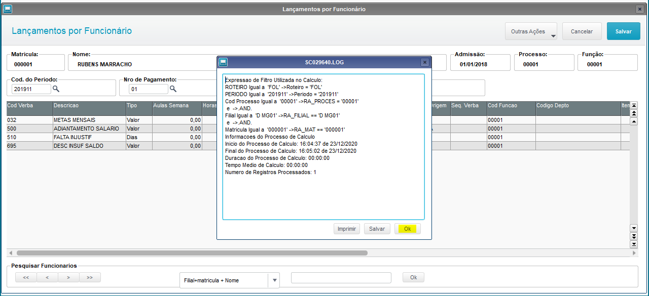Click log line 'Numero de Registros Processados: 1'
The image size is (649, 296).
[x=271, y=172]
